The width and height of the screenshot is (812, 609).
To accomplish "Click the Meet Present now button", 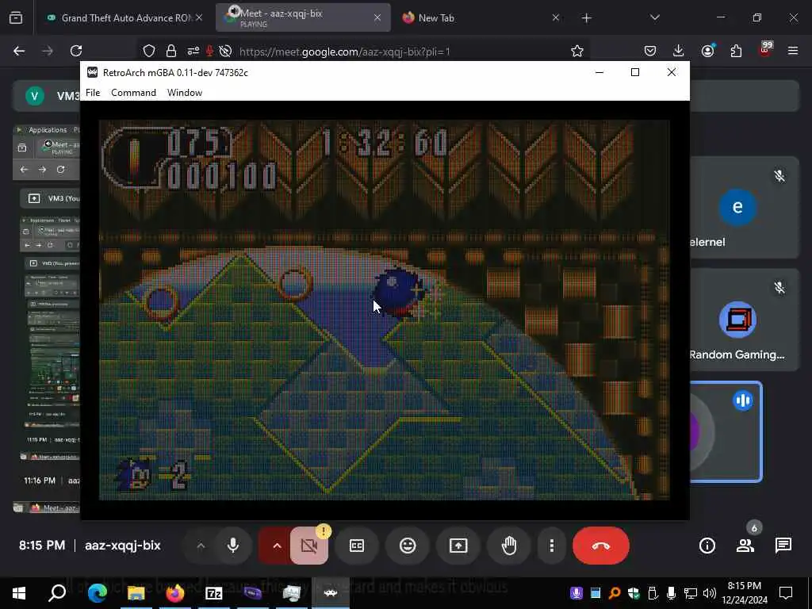I will click(458, 546).
